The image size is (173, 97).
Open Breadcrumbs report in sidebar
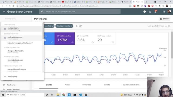click(11, 85)
